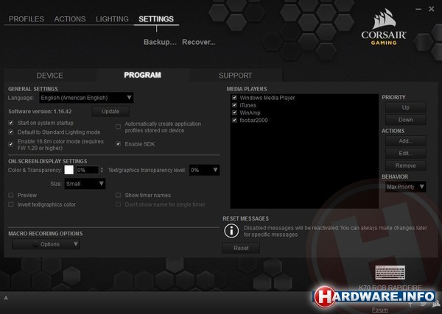Viewport: 442px width, 314px height.
Task: Open the Behavior dropdown showing Max Priority
Action: point(405,187)
